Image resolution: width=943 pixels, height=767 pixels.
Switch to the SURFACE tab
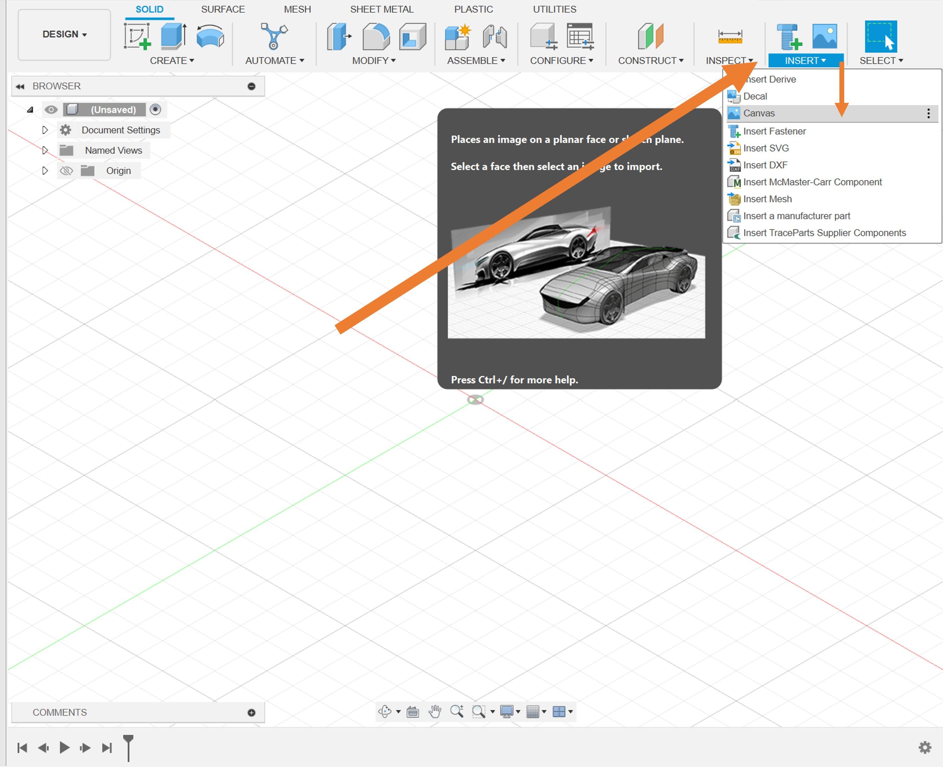(223, 9)
